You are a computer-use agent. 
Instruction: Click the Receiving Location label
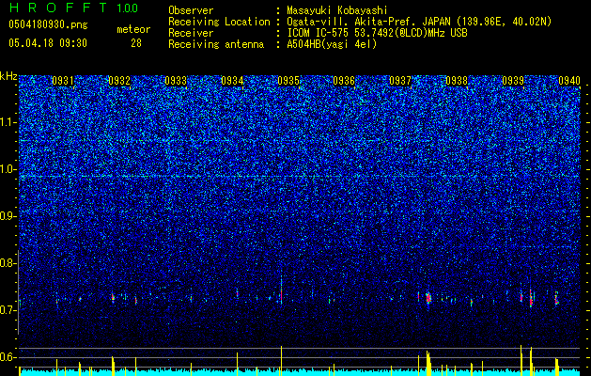[x=219, y=22]
